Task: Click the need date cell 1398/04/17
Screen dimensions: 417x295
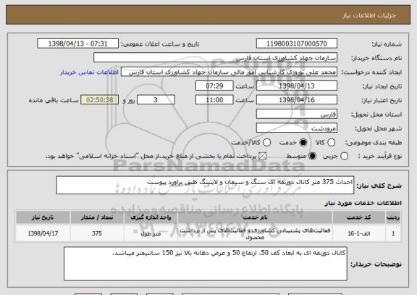Action: tap(43, 233)
